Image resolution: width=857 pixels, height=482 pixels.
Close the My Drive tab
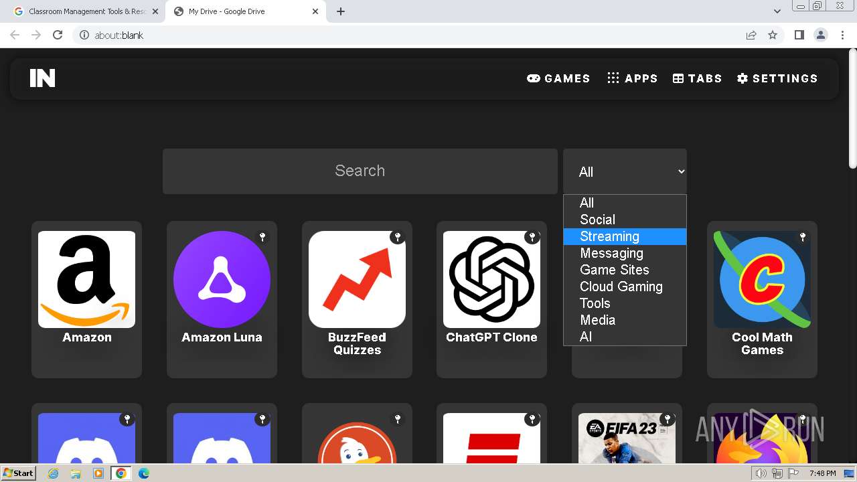[x=315, y=11]
